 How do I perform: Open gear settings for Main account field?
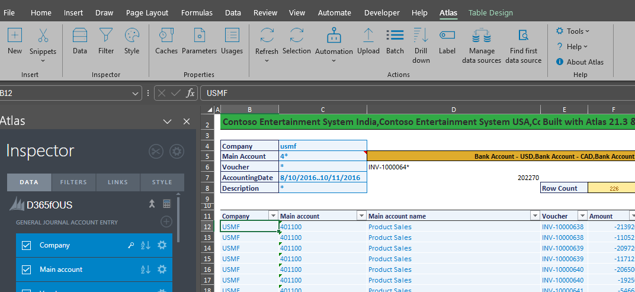[x=162, y=269]
